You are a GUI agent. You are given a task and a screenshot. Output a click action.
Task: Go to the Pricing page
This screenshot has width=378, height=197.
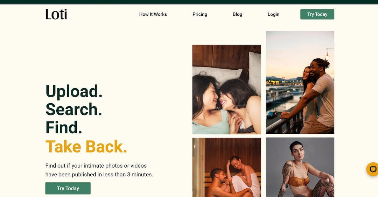(199, 14)
